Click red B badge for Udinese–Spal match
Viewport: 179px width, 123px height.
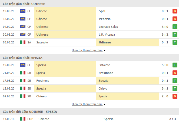pyautogui.click(x=175, y=11)
